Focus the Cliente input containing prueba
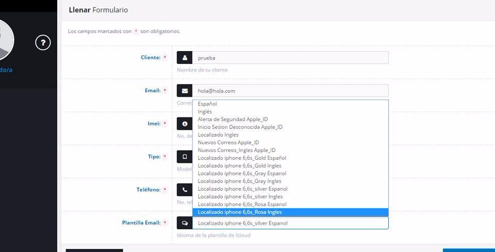 click(290, 58)
